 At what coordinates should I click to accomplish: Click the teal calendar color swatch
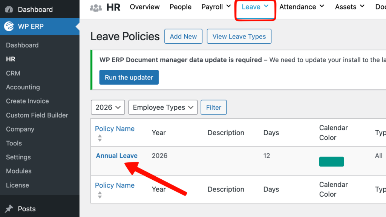[x=331, y=162]
